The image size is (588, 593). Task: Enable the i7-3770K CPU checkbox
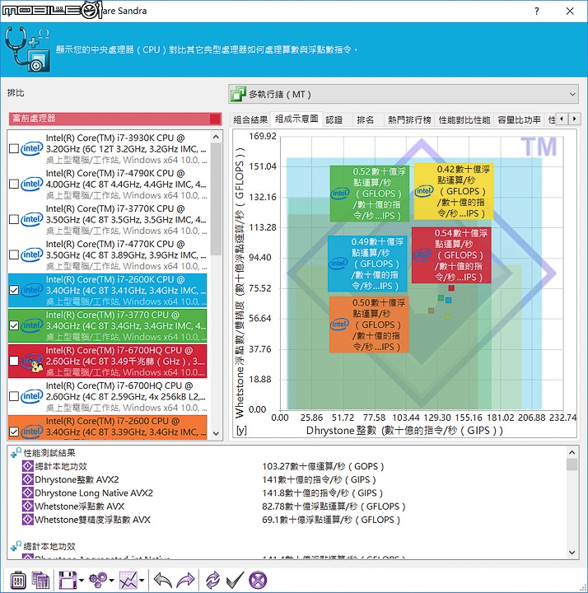pos(14,219)
